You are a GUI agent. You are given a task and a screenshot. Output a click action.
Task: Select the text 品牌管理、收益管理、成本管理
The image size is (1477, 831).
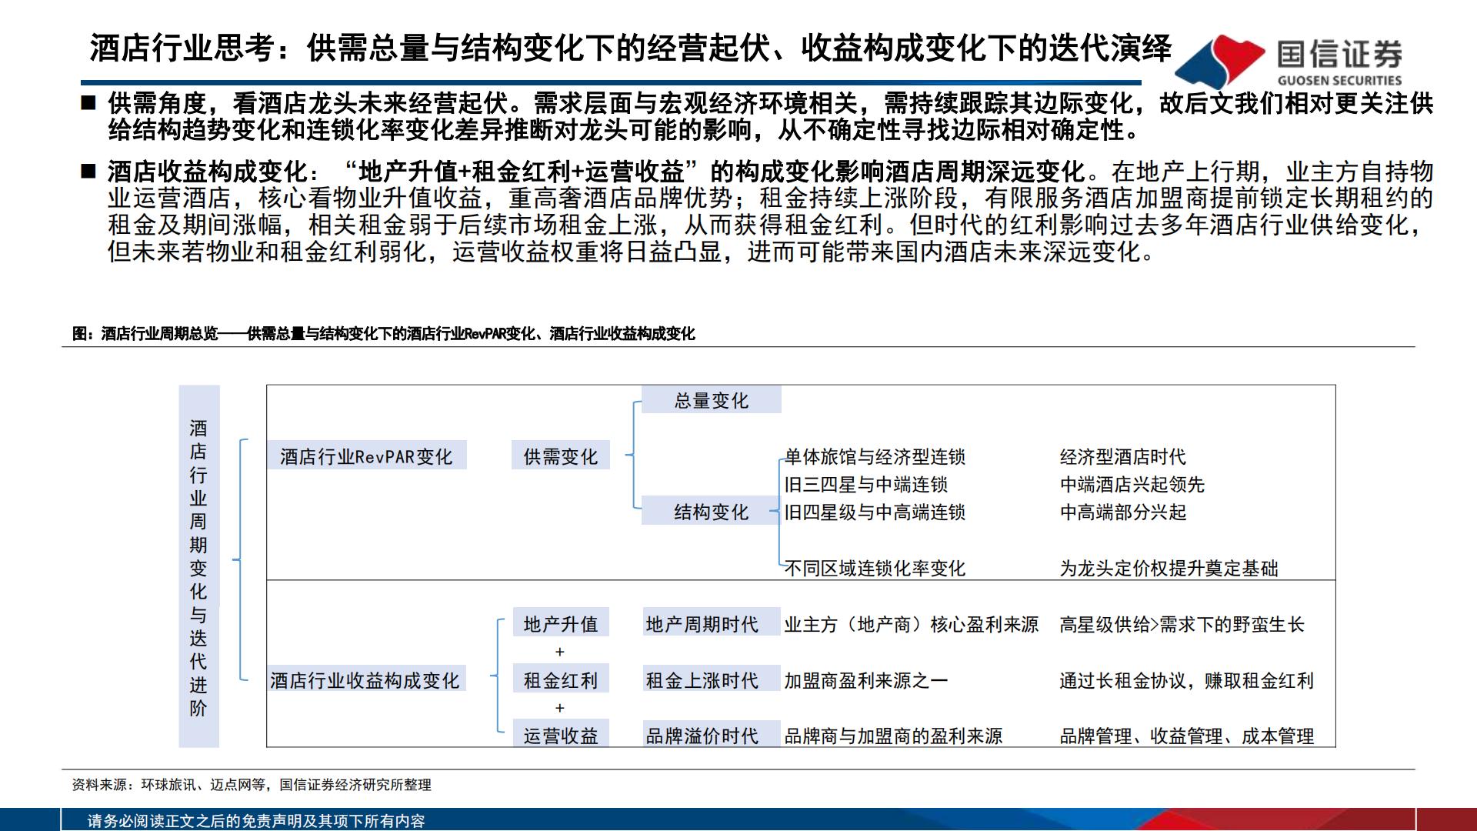click(1186, 736)
